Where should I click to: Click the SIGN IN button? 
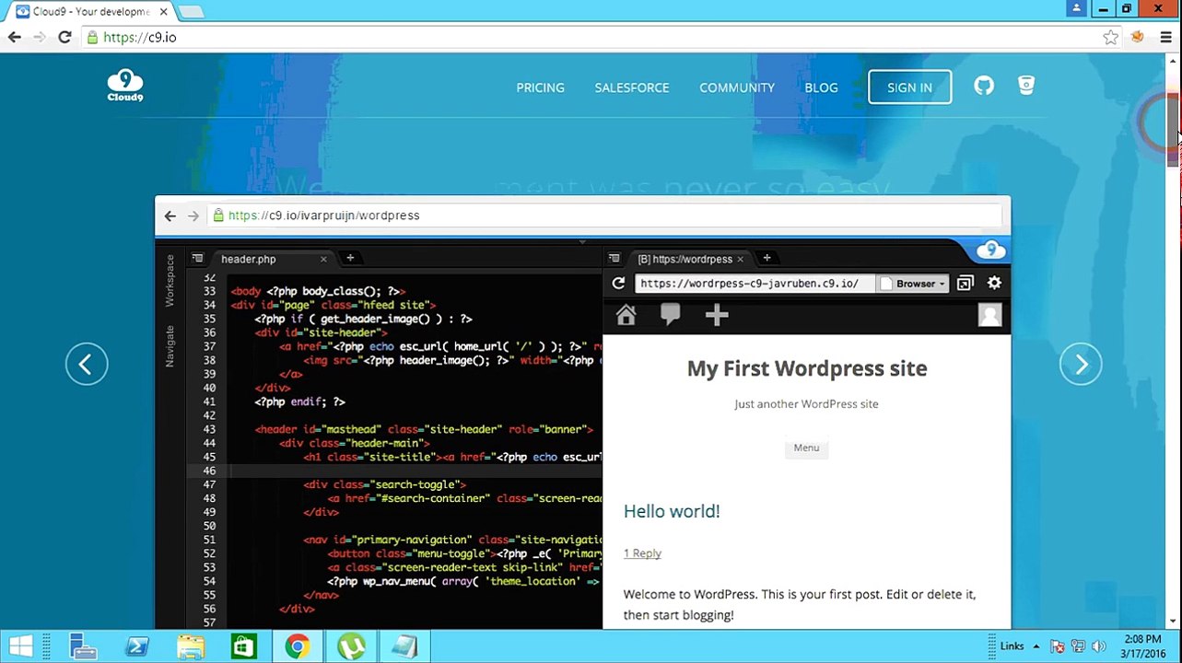[x=909, y=87]
